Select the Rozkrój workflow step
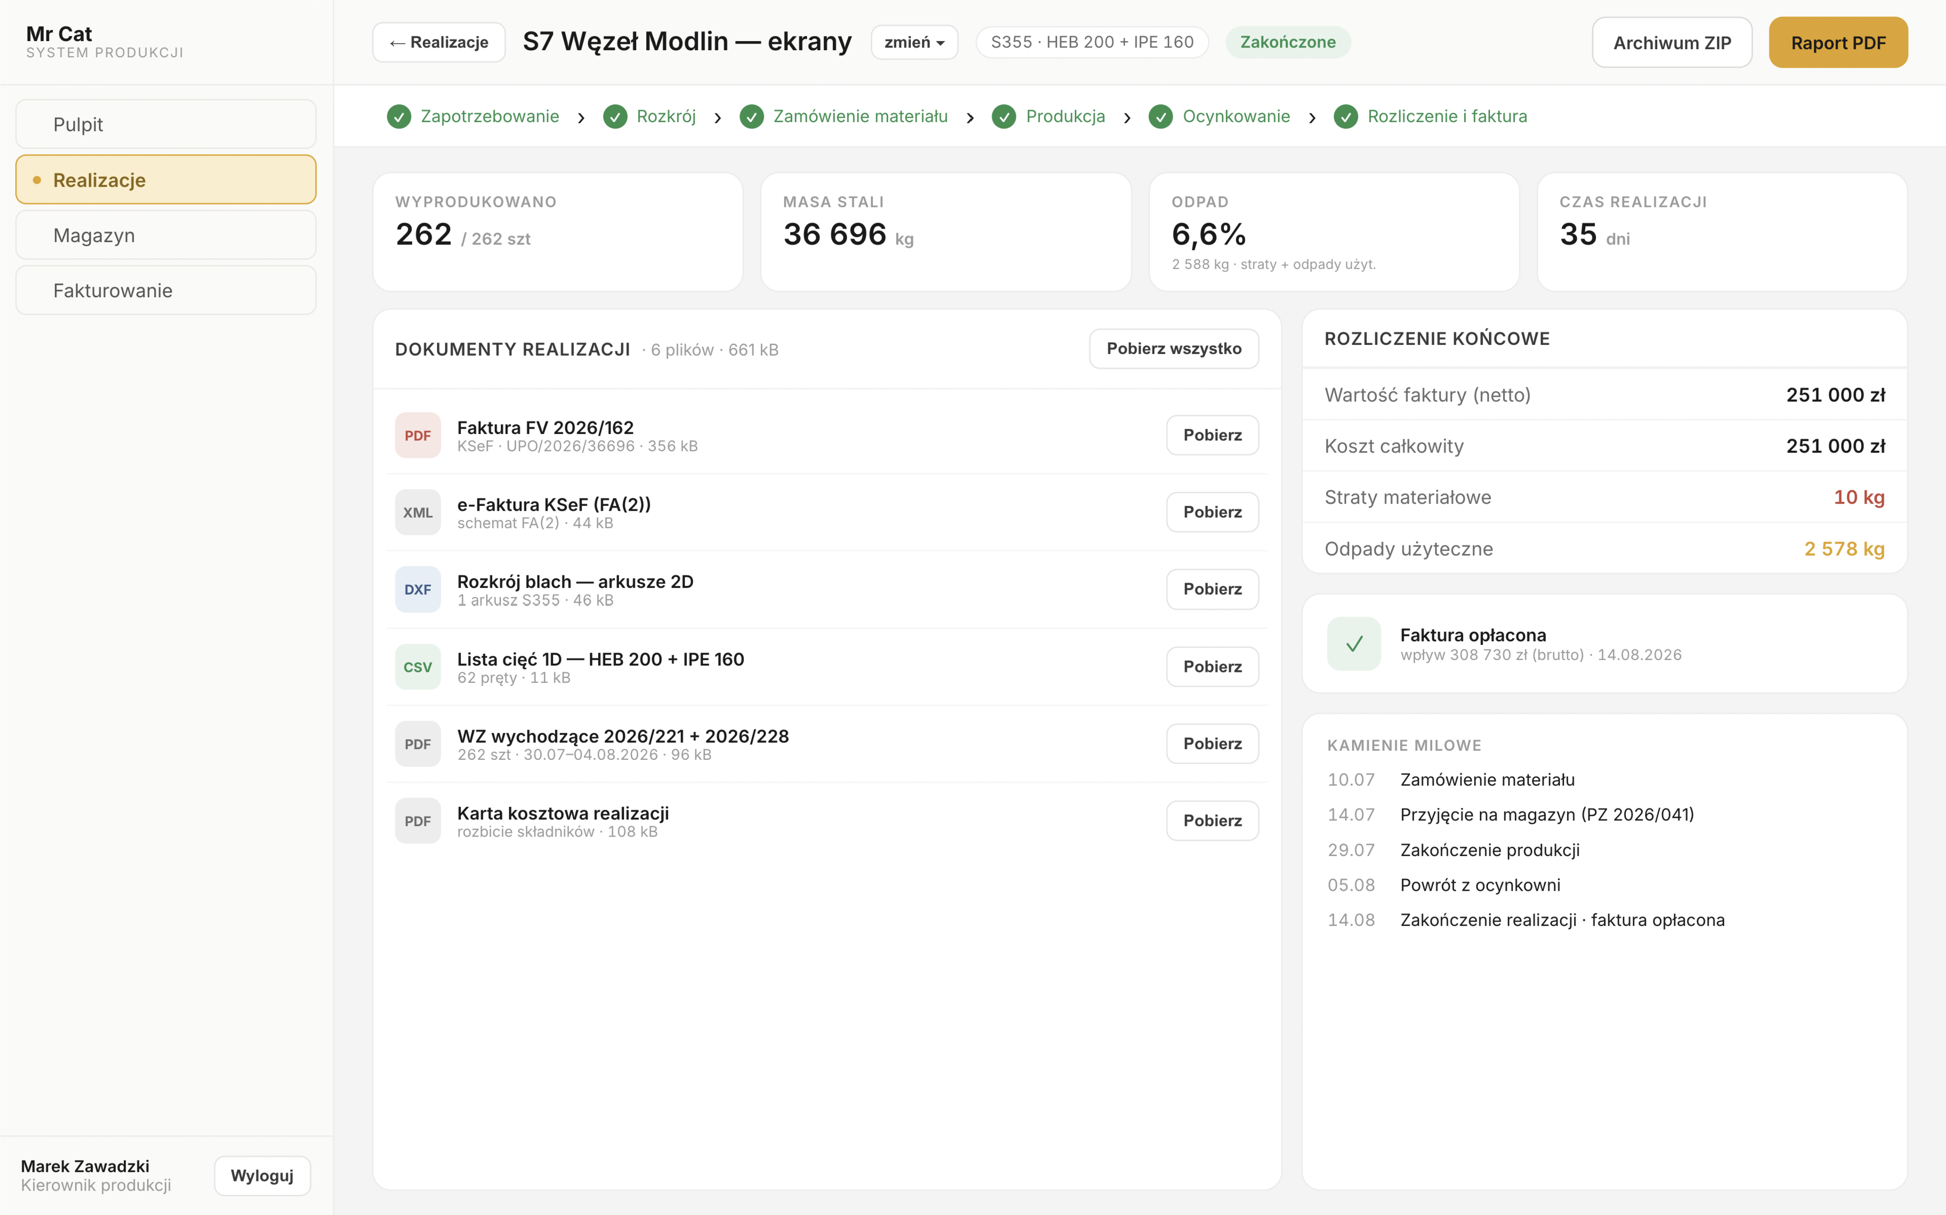The height and width of the screenshot is (1215, 1946). coord(650,117)
